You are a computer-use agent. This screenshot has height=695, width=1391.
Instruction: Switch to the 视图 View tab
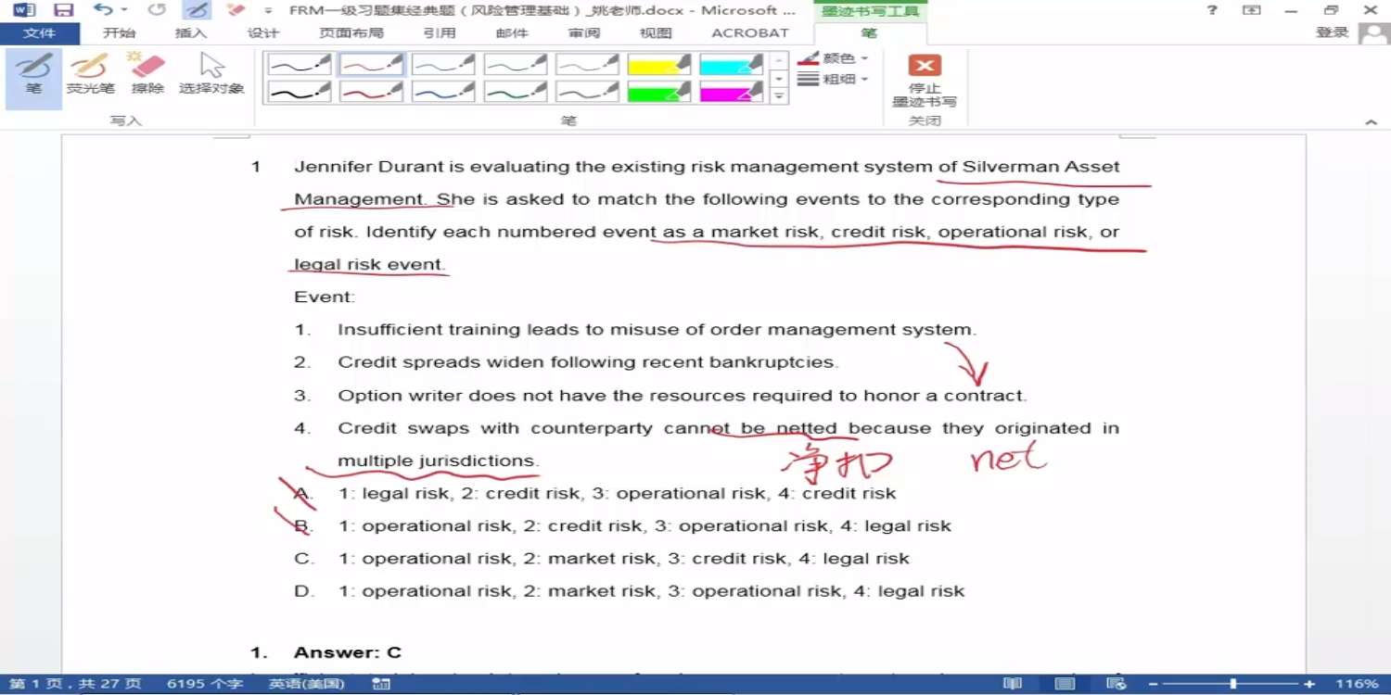(x=656, y=33)
